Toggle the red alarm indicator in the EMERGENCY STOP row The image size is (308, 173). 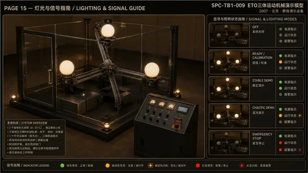(281, 150)
